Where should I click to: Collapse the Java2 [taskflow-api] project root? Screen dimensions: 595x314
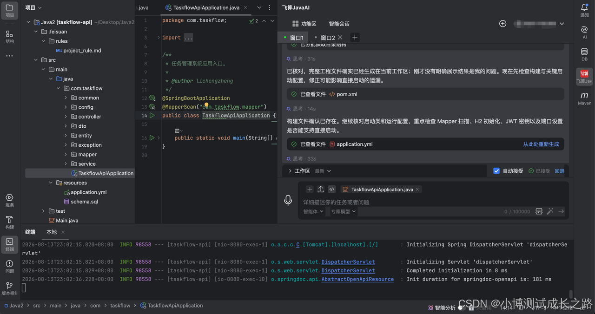28,22
